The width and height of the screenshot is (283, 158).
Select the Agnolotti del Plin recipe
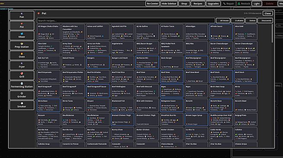pyautogui.click(x=122, y=32)
